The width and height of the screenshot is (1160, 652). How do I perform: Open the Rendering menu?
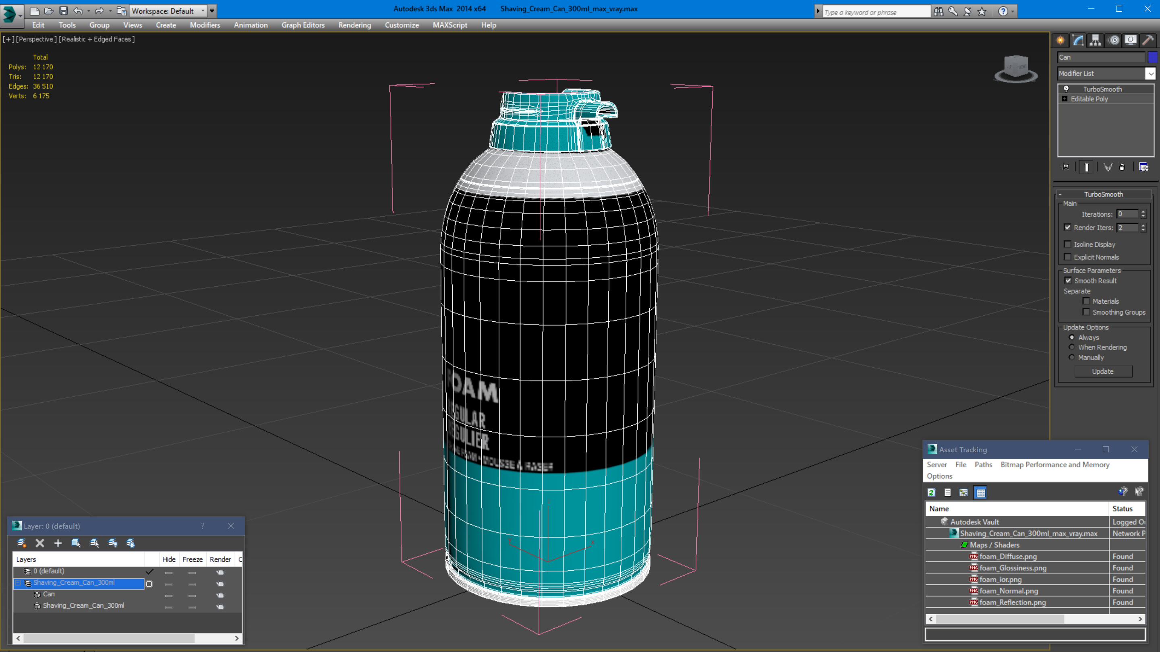(x=354, y=25)
